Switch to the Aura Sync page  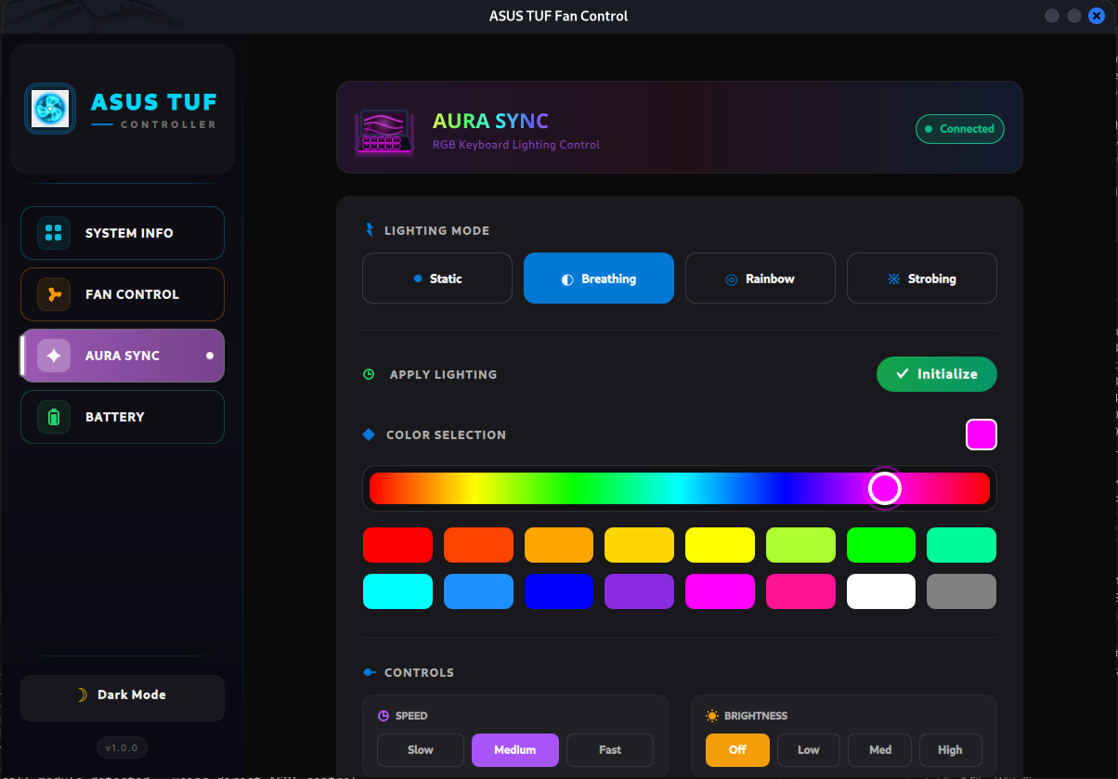(x=123, y=356)
